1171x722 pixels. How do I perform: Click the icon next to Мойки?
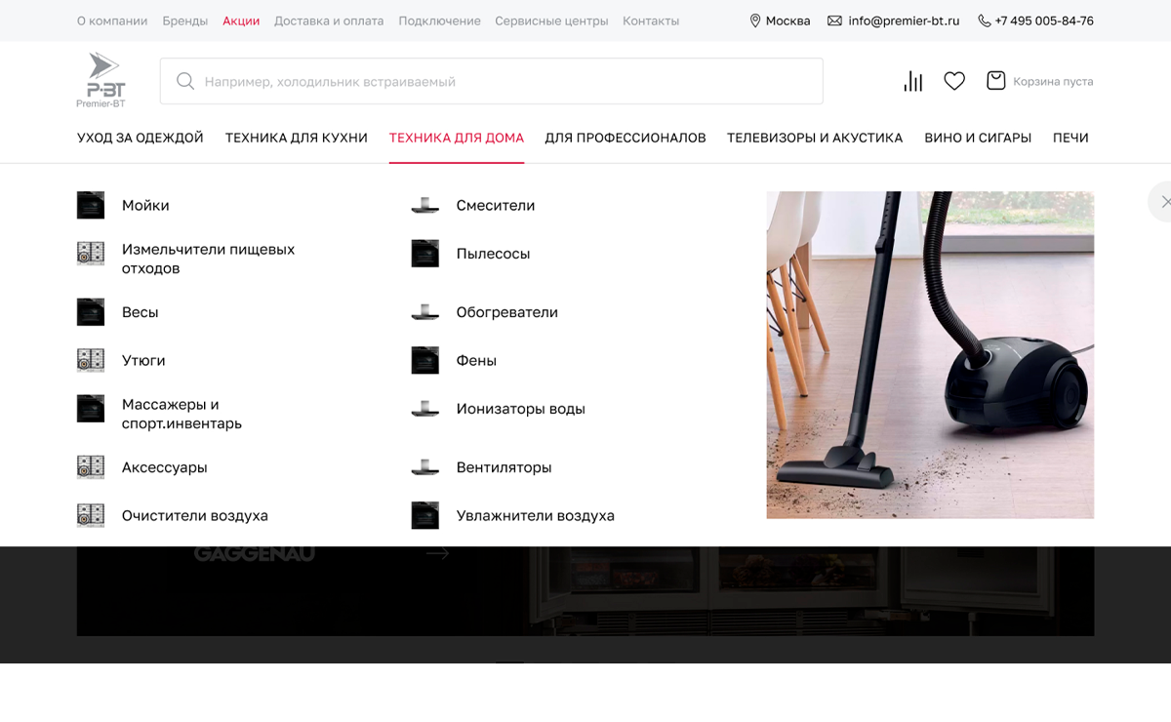[x=91, y=205]
